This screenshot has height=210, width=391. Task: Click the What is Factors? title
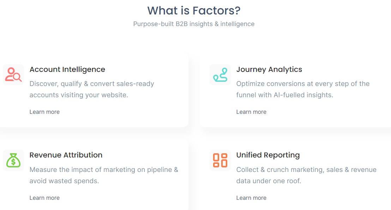point(193,11)
